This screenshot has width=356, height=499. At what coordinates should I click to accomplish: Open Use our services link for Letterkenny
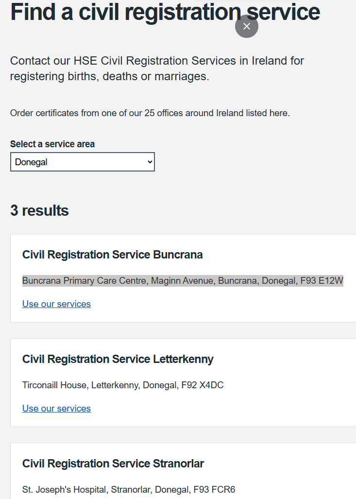point(56,409)
